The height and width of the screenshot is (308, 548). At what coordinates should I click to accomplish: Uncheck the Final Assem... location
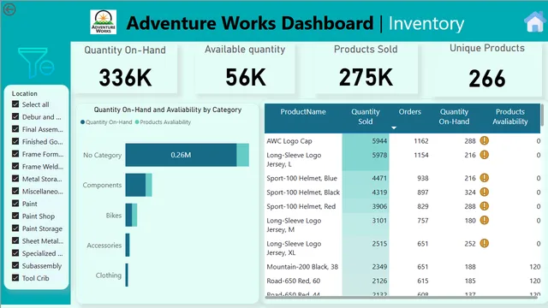(15, 129)
